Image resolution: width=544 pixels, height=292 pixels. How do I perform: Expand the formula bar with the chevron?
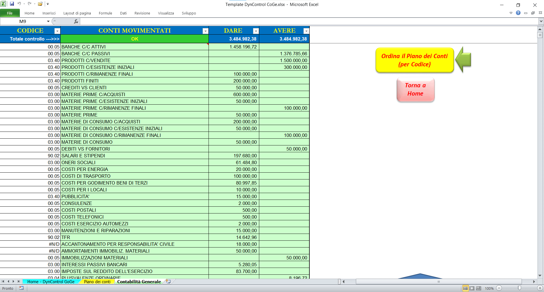541,21
